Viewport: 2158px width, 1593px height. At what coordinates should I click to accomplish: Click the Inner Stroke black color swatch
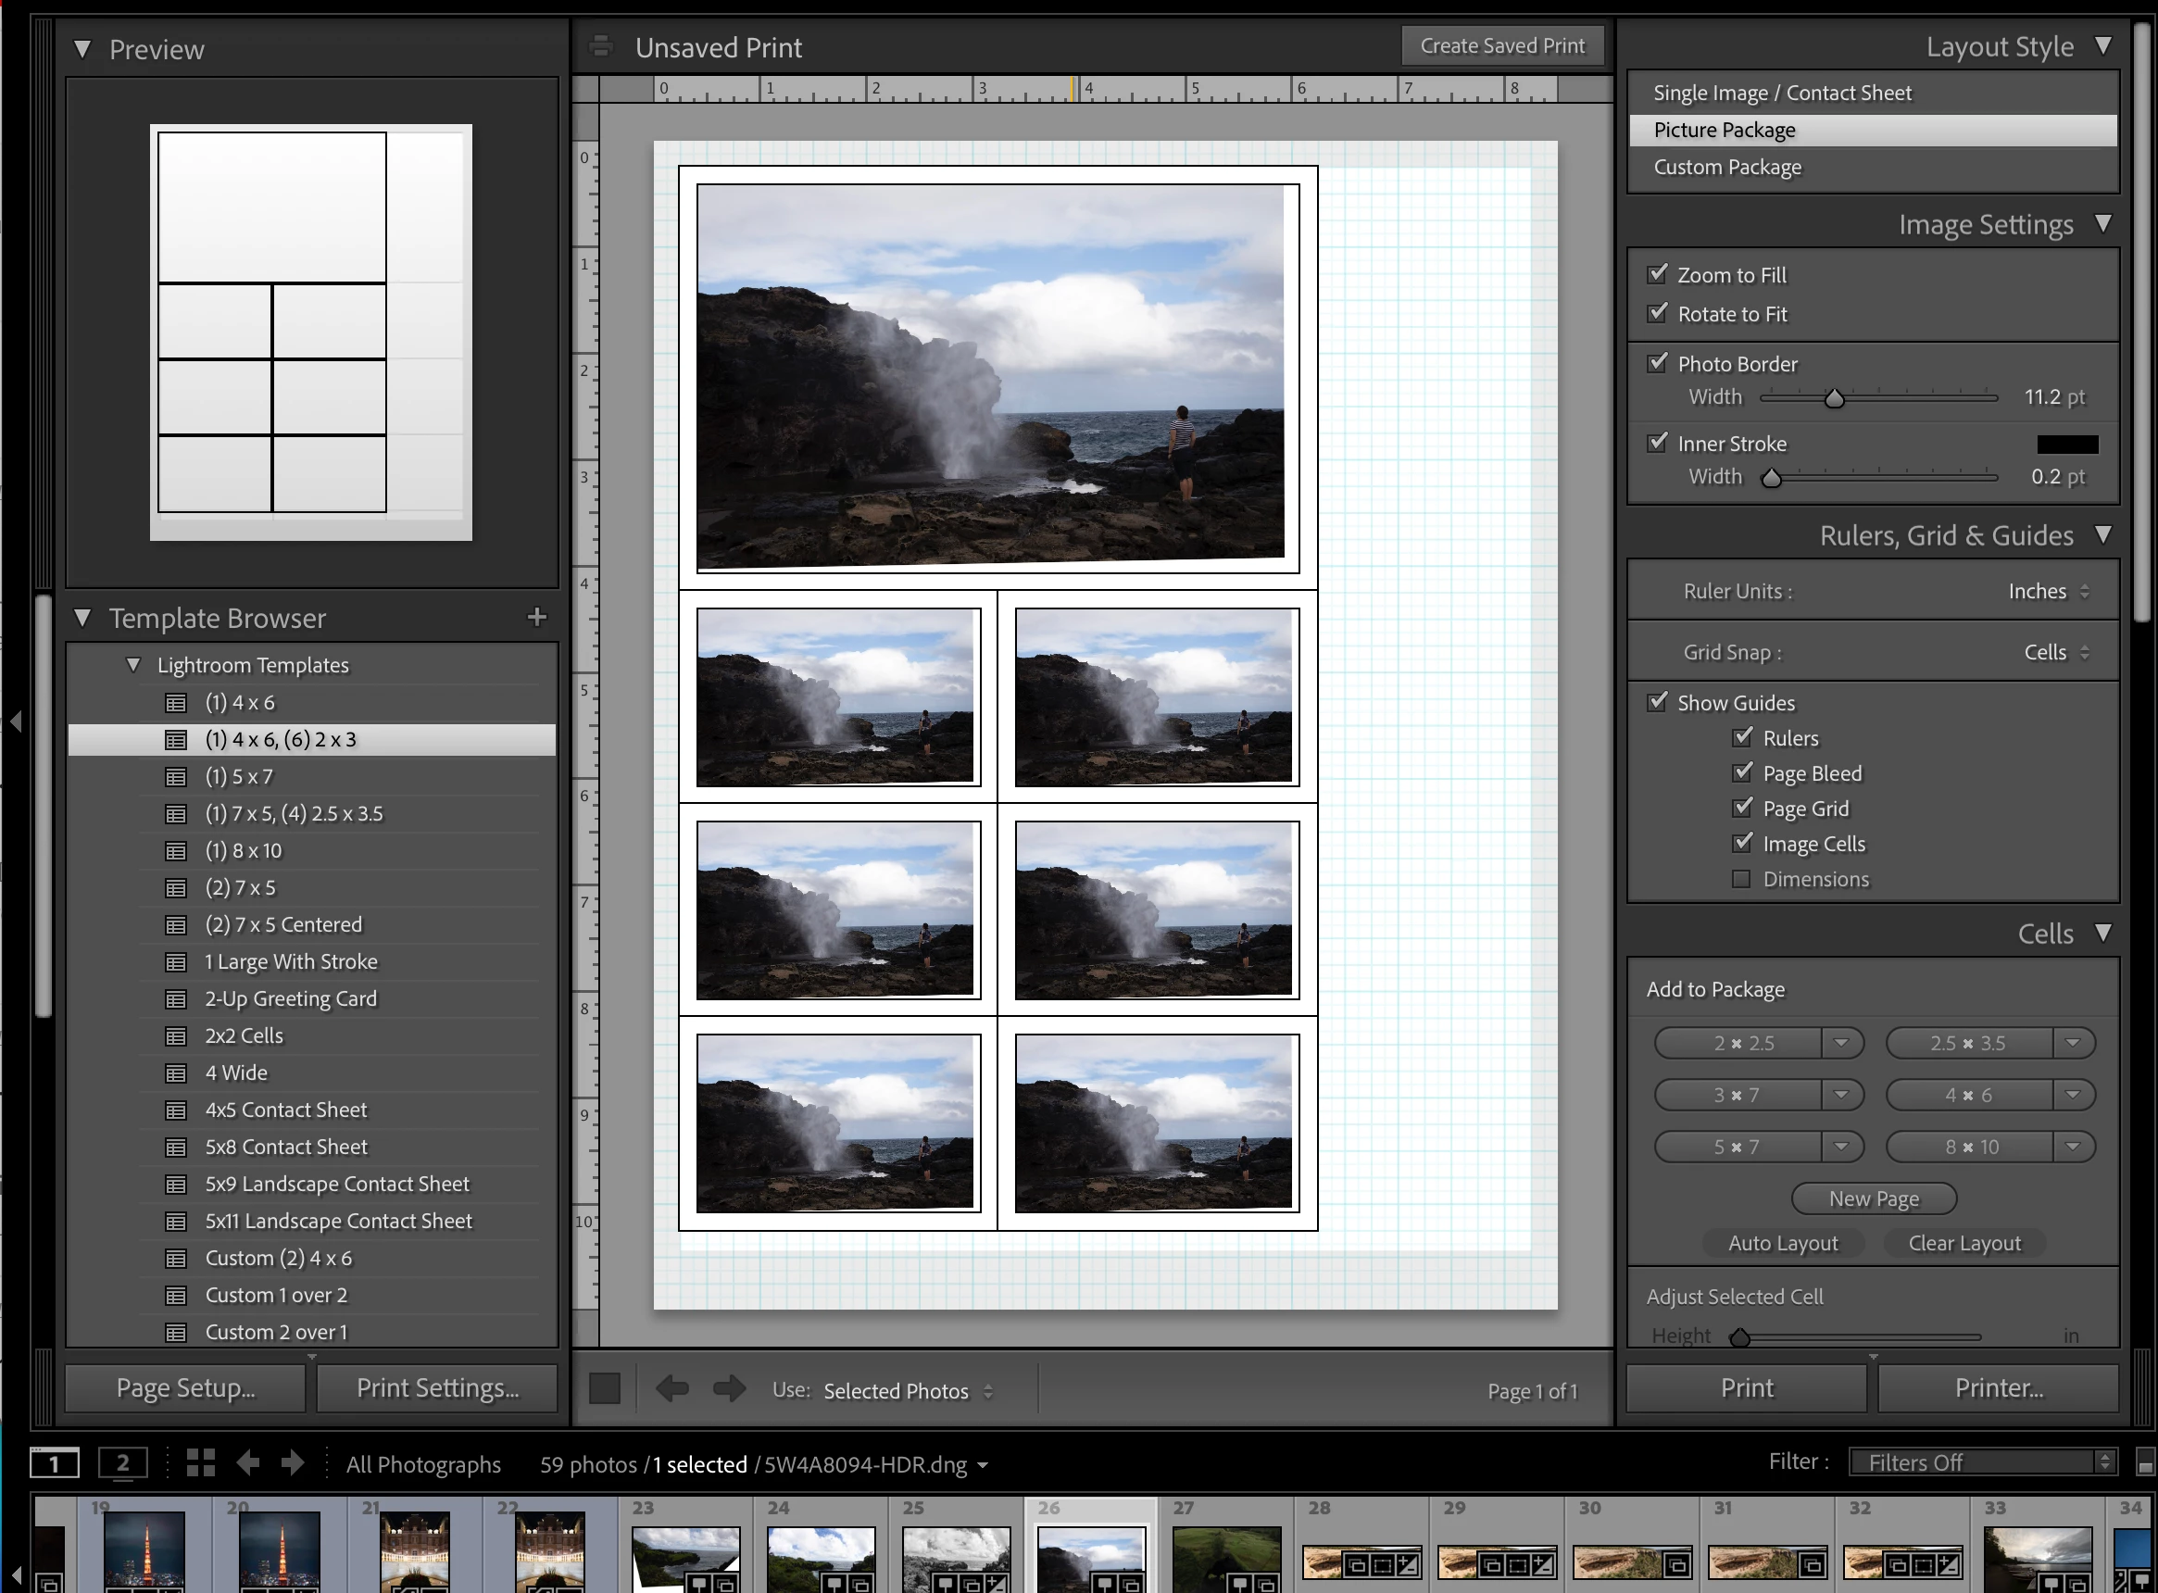(2066, 444)
